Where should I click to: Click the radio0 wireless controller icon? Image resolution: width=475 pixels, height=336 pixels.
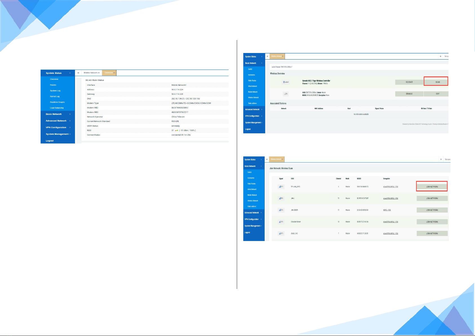(x=286, y=82)
